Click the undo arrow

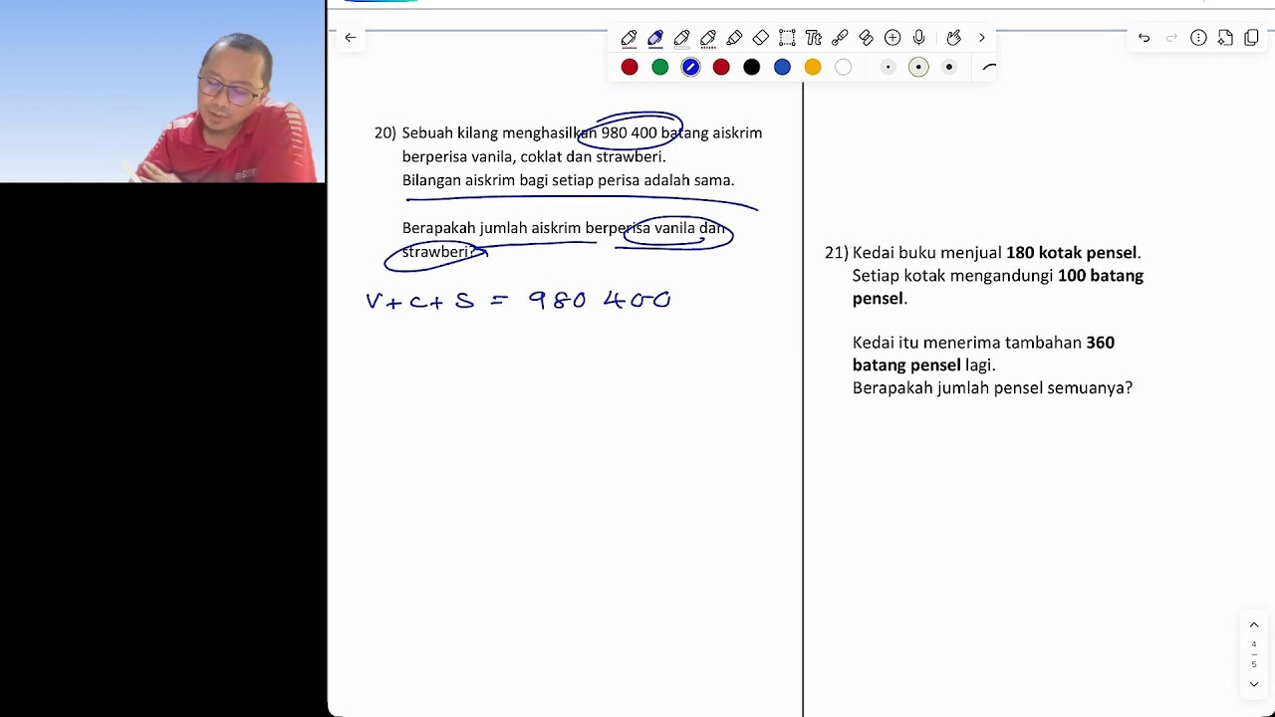(1145, 38)
